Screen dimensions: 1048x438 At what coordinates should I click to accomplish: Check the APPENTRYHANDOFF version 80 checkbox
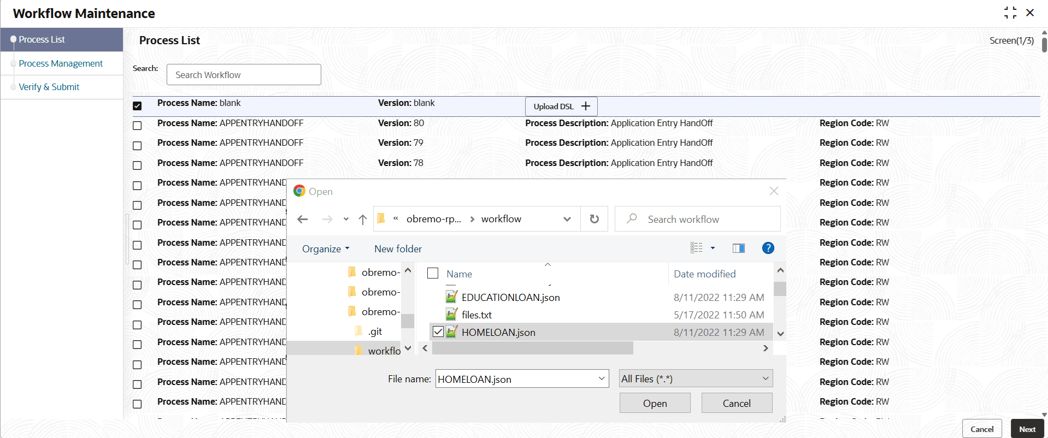pyautogui.click(x=137, y=126)
